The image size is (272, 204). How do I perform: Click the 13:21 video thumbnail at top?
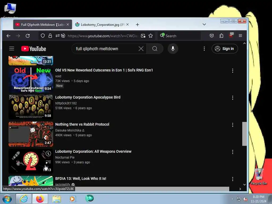point(31,61)
